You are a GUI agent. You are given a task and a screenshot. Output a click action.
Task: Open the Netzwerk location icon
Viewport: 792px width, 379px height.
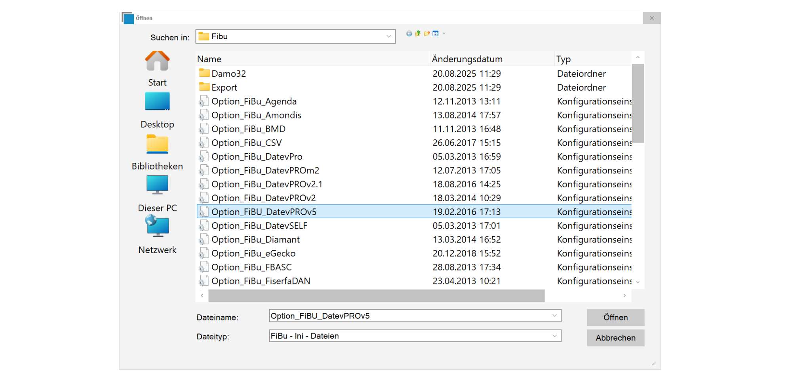point(157,226)
